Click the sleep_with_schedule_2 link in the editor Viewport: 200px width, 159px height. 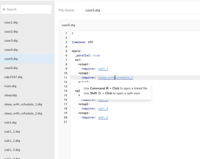click(115, 78)
